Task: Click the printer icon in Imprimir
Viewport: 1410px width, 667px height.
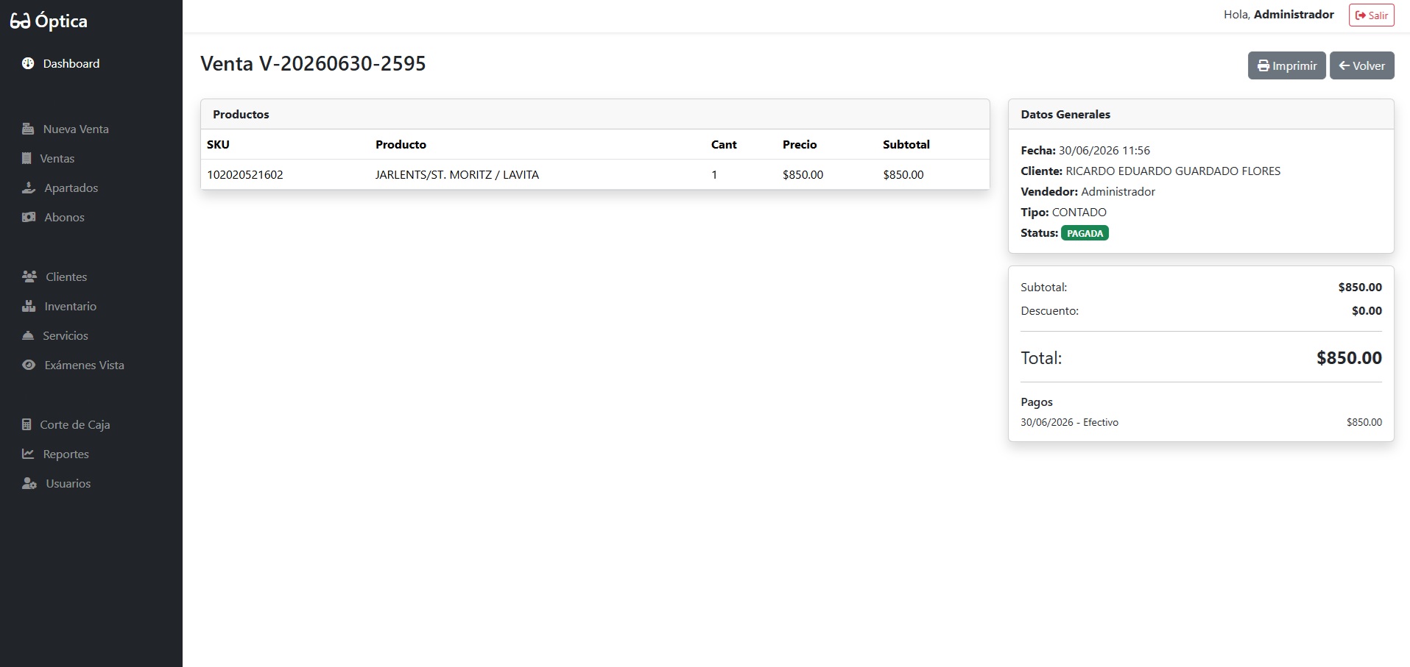Action: point(1263,65)
